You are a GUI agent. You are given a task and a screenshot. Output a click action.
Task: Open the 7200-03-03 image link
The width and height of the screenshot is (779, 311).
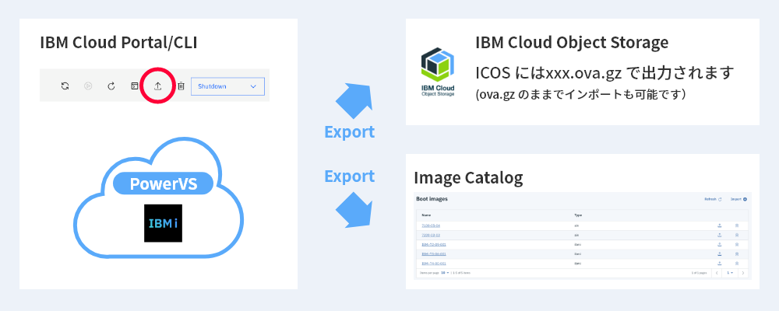[431, 235]
